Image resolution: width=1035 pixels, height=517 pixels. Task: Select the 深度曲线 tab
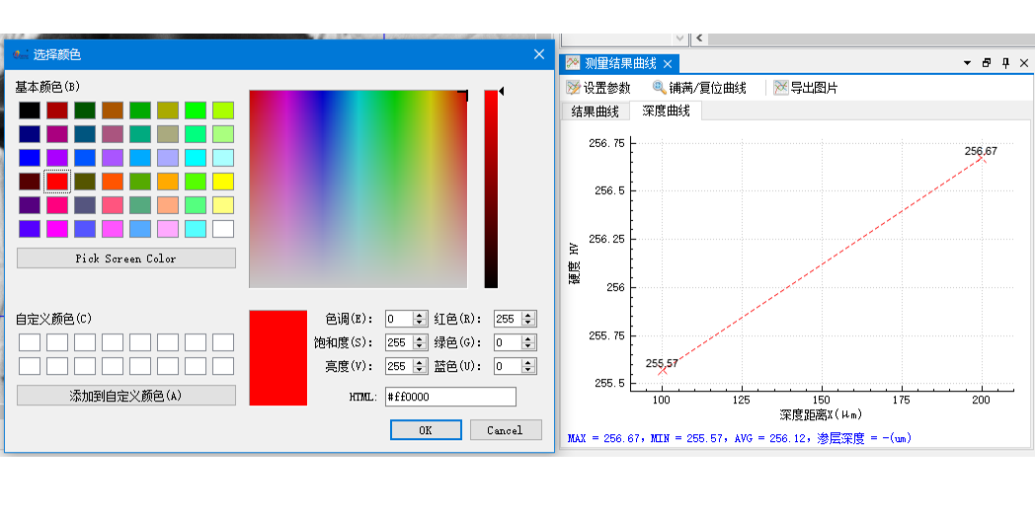click(x=666, y=111)
